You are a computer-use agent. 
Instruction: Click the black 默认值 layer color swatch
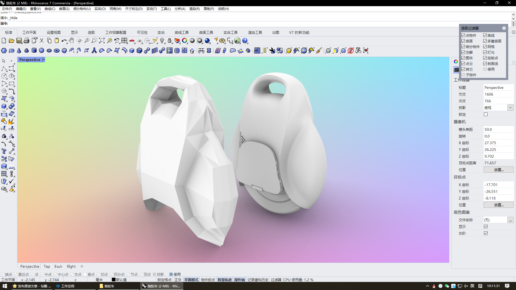point(114,280)
